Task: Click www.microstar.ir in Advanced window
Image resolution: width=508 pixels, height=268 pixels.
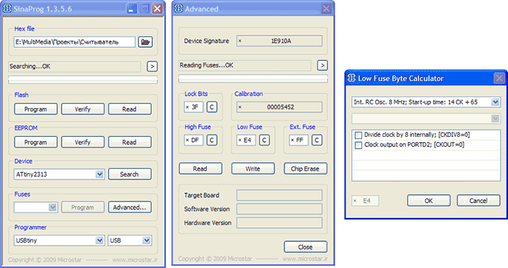Action: 306,259
